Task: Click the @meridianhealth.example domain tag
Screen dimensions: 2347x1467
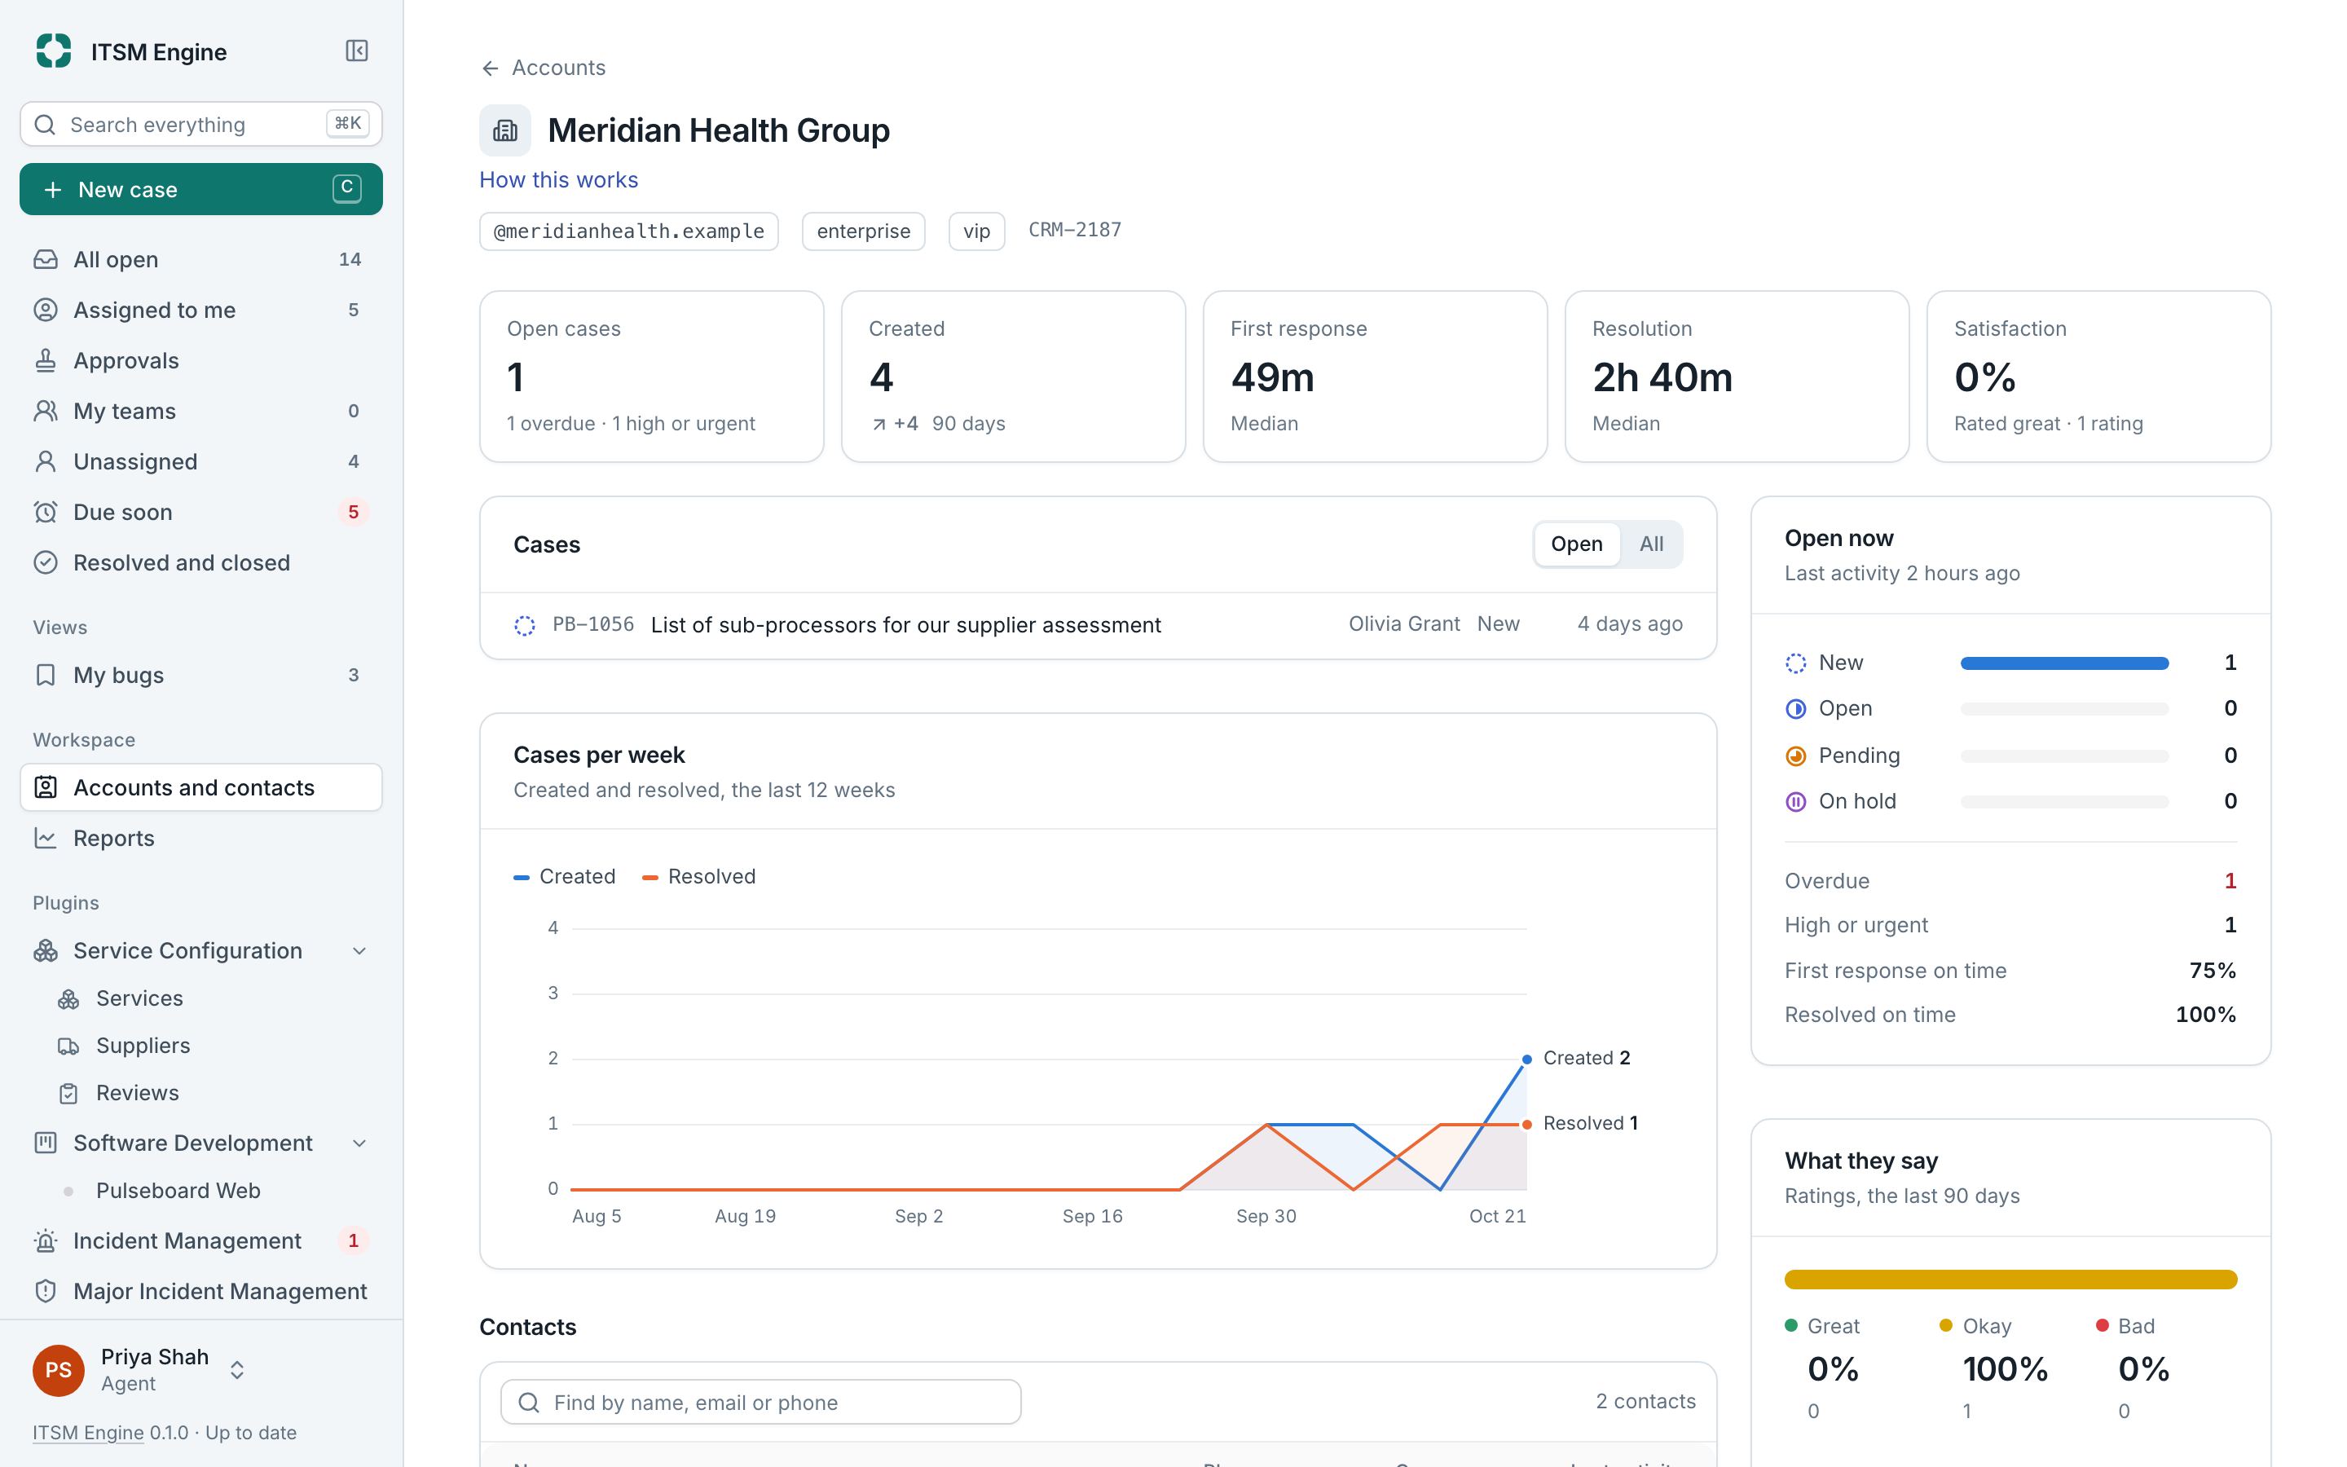Action: (x=628, y=231)
